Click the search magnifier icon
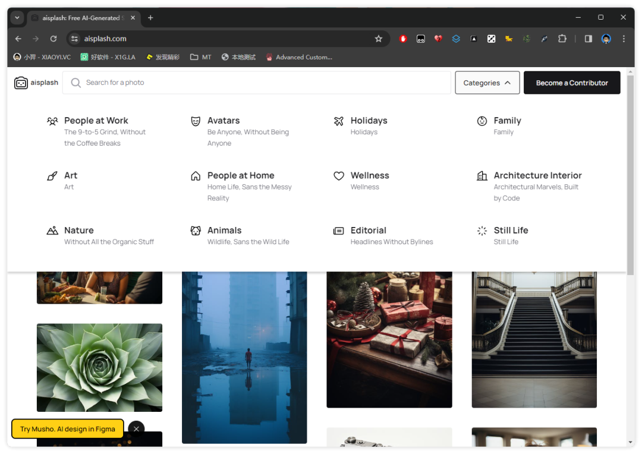Screen dimensions: 642x454 tap(75, 83)
